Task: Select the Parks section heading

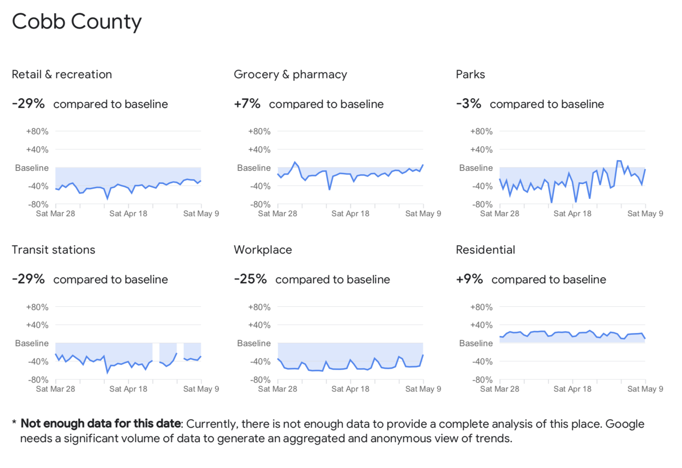Action: pos(470,74)
